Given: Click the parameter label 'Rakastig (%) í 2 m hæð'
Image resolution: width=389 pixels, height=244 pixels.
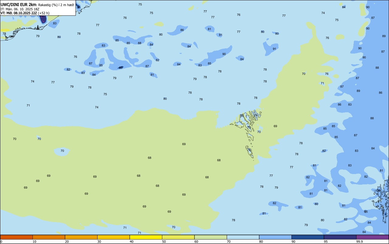Looking at the screenshot, I should 56,5.
